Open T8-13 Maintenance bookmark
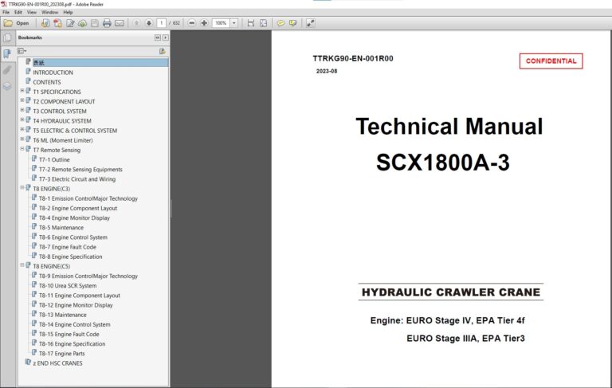 pyautogui.click(x=62, y=315)
